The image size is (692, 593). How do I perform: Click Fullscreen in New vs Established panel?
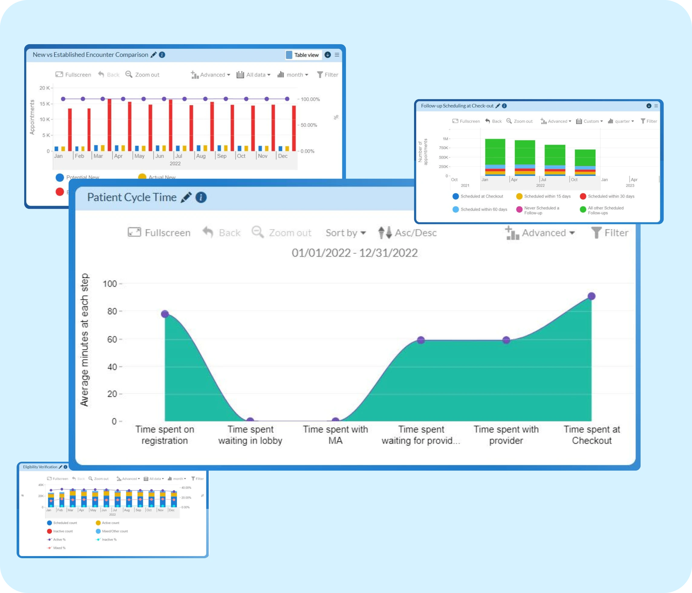click(73, 74)
